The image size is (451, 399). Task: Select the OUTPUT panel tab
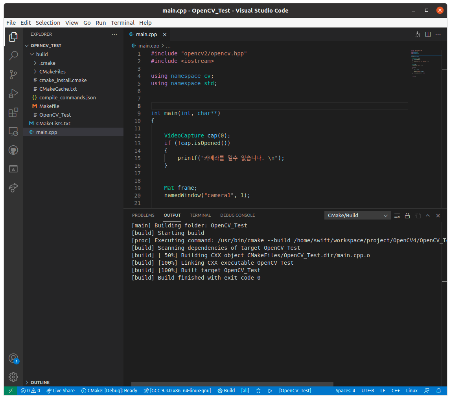172,215
